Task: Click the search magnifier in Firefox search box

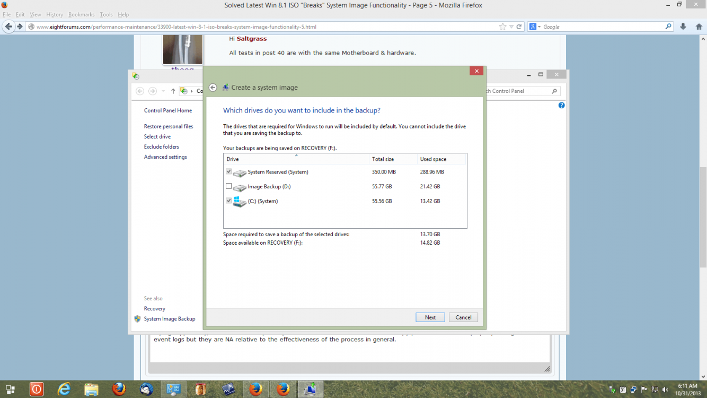Action: click(669, 27)
